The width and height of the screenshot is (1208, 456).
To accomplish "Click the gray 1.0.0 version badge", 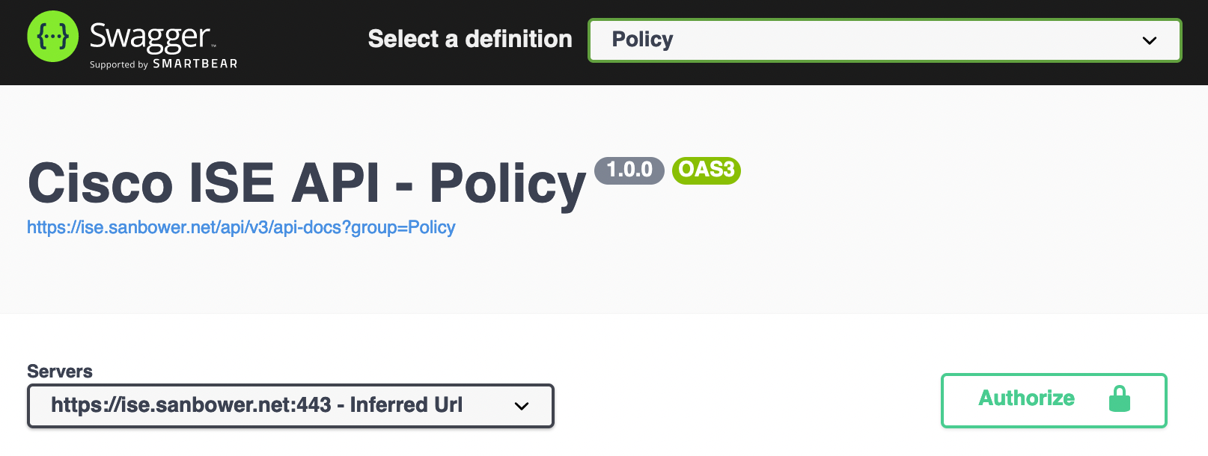I will pos(629,170).
